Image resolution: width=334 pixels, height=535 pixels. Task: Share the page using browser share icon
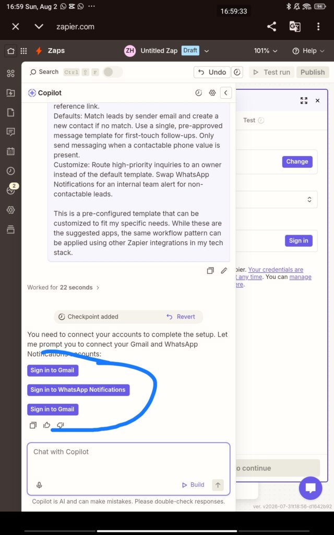tap(271, 27)
